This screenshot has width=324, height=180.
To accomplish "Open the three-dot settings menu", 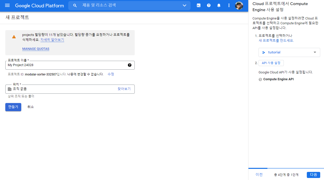I will click(229, 5).
